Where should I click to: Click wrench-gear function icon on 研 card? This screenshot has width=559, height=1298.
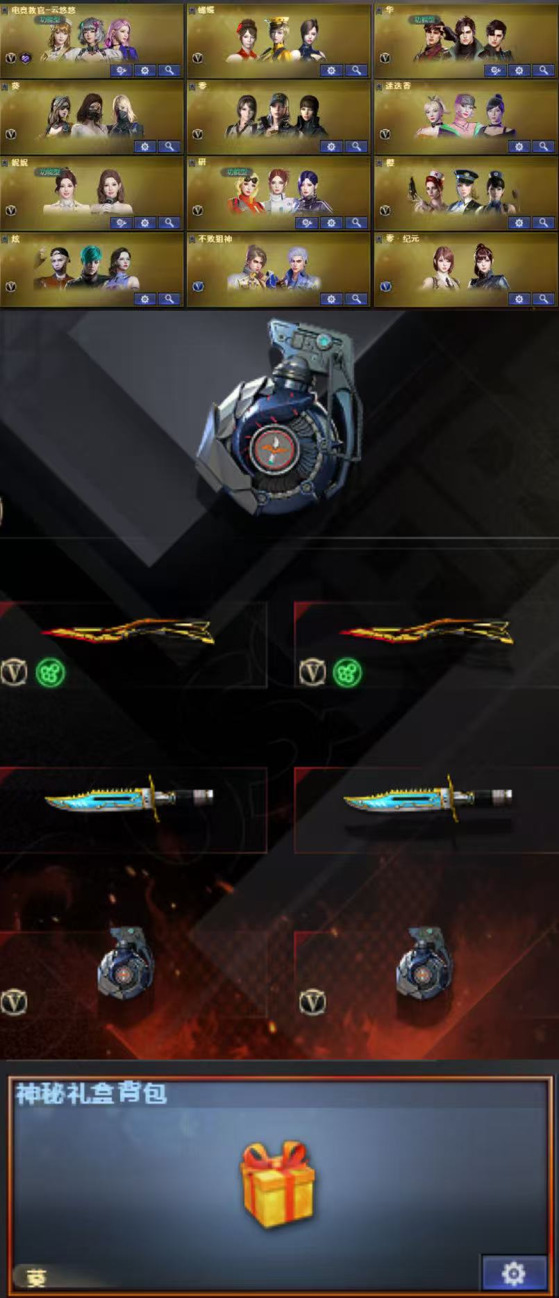tap(307, 223)
